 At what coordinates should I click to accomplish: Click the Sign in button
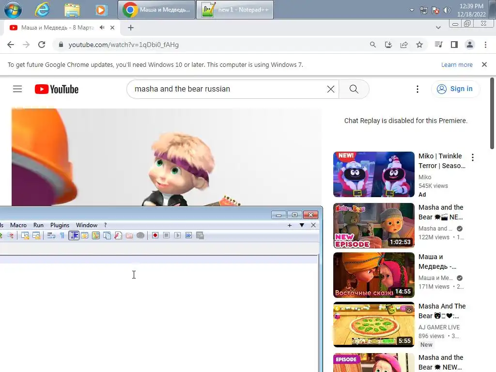(455, 89)
